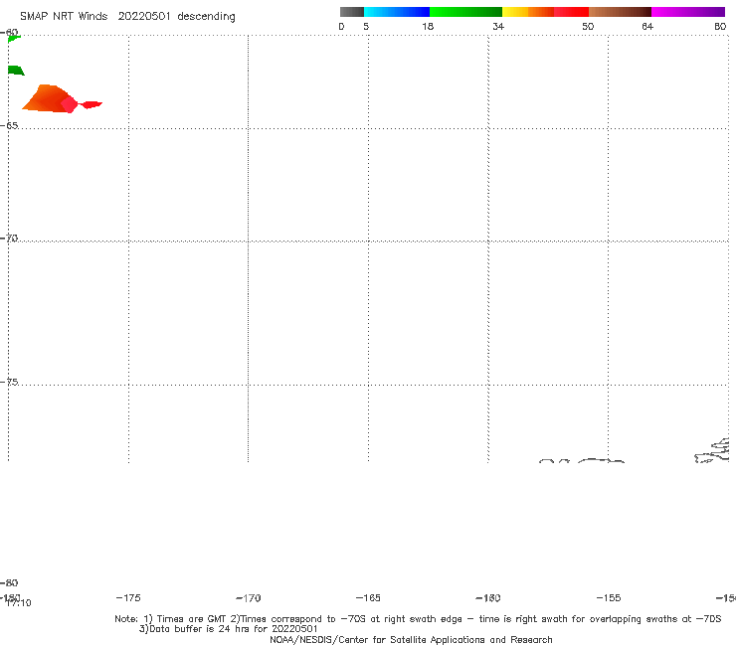Screen dimensions: 736x646
Task: Click the -65 latitude label
Action: tap(9, 126)
